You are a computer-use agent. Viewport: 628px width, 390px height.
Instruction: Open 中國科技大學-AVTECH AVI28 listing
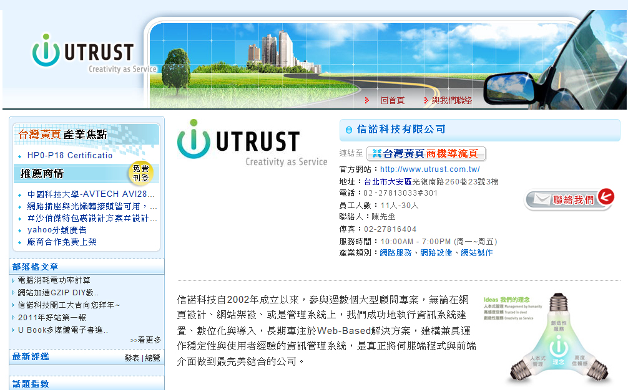point(91,194)
